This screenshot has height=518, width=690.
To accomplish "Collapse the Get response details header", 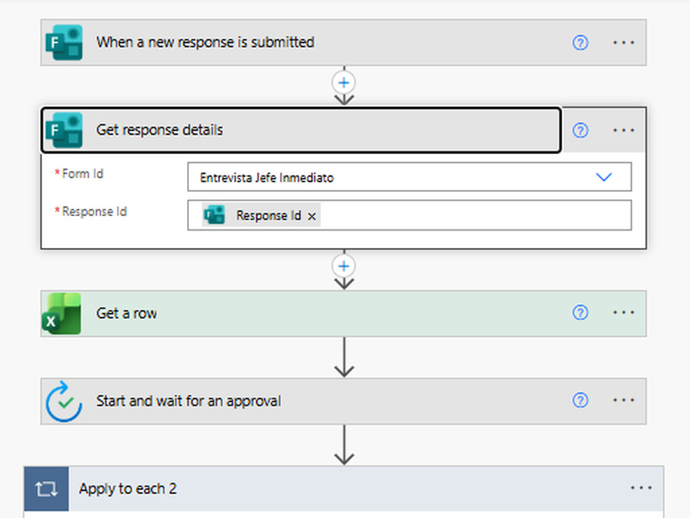I will 302,130.
